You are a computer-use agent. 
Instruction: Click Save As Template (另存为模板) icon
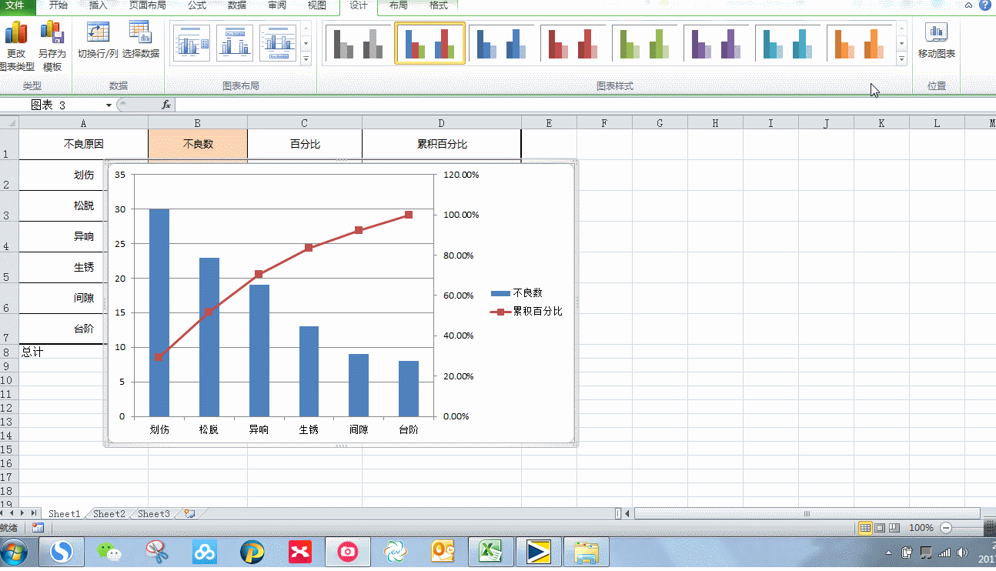52,46
